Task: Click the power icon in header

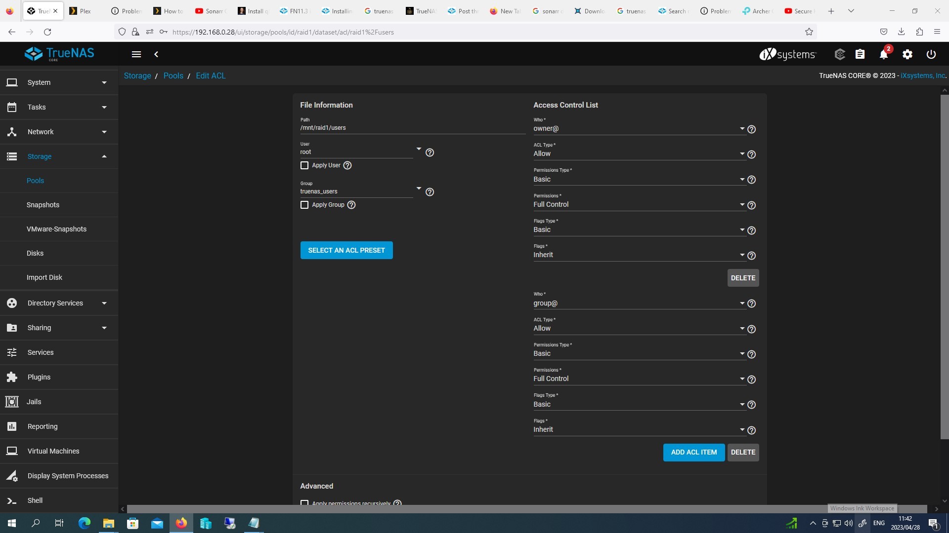Action: click(x=931, y=54)
